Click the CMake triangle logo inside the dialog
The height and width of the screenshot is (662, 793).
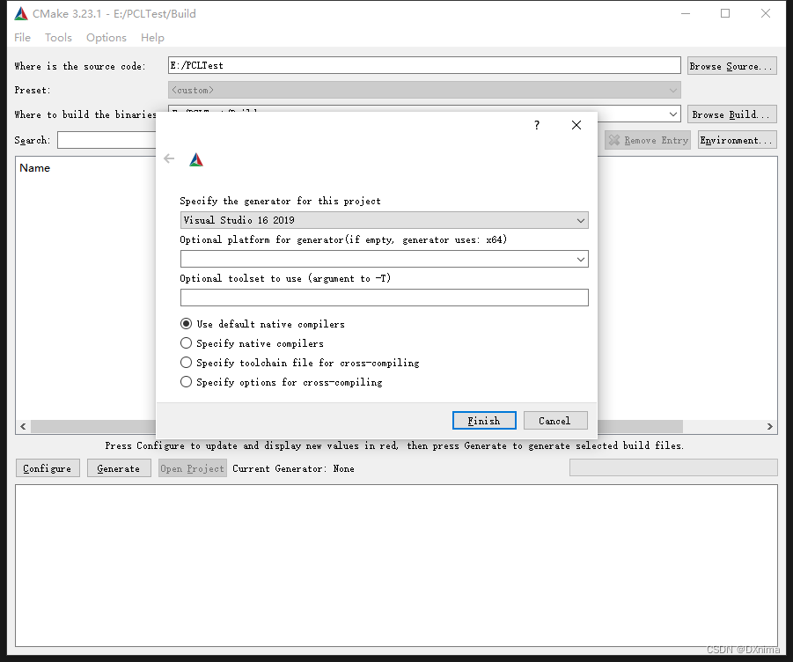(195, 159)
